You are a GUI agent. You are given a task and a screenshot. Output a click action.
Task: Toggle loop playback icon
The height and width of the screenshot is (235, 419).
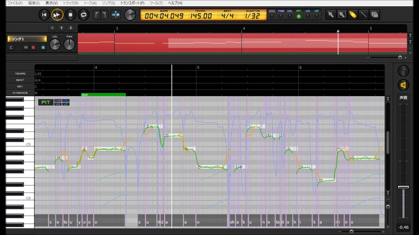pos(83,15)
